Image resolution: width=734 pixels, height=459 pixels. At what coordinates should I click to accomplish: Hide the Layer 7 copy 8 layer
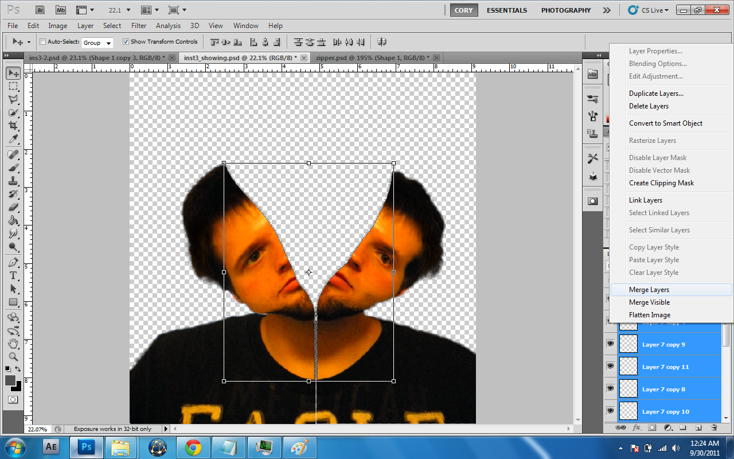point(610,388)
